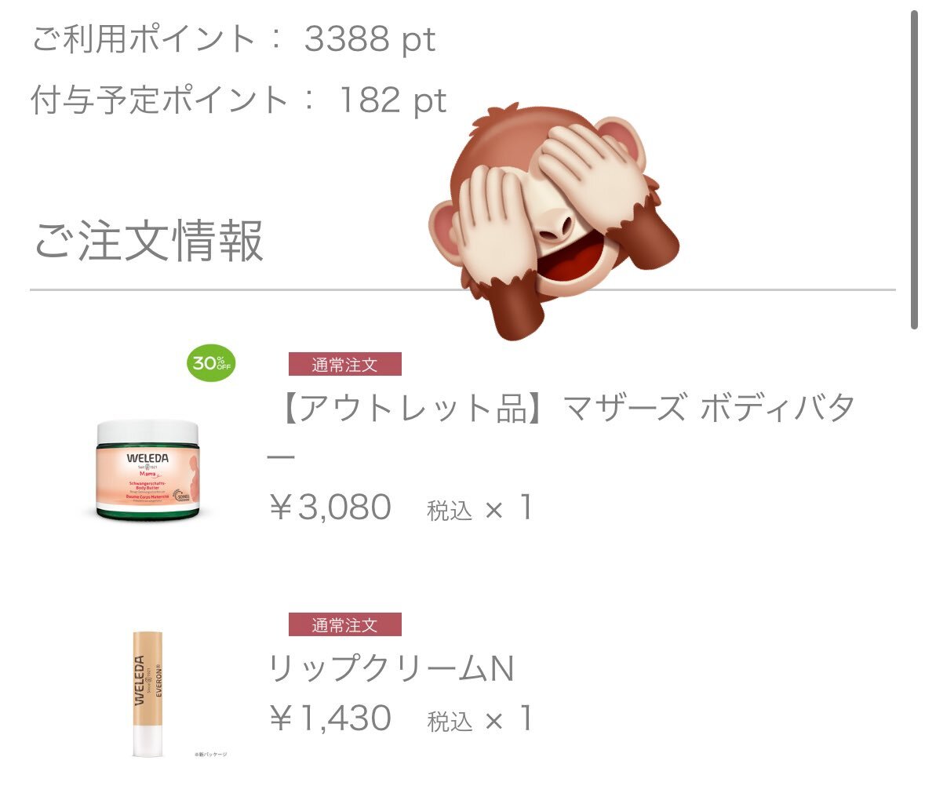The image size is (925, 804).
Task: Click the 税込 × 1 quantity for lip cream
Action: [479, 719]
